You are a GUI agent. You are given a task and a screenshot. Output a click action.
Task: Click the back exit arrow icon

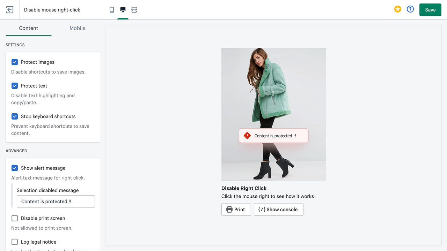coord(10,10)
